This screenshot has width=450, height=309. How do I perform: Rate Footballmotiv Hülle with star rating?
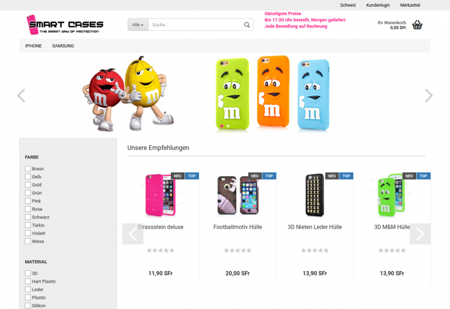coord(237,251)
